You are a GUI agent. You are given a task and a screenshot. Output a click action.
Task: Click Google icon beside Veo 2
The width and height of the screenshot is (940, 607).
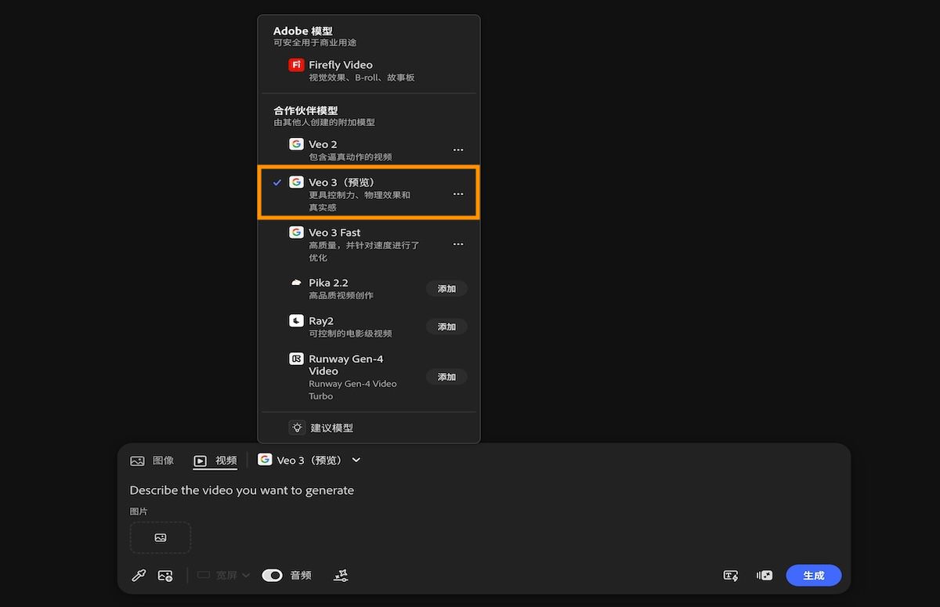[296, 144]
